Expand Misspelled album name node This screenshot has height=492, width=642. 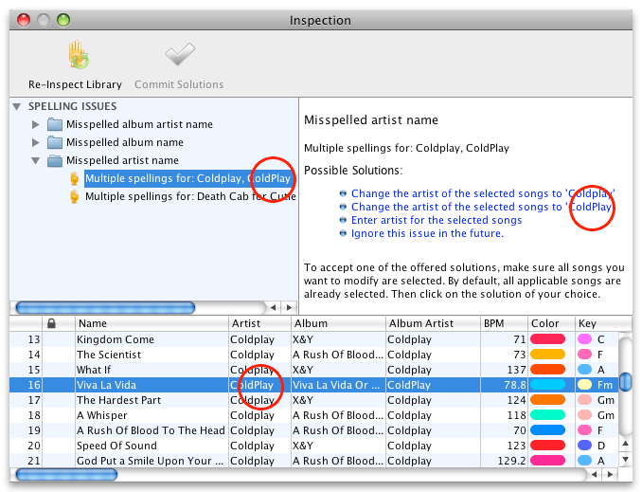tap(36, 142)
